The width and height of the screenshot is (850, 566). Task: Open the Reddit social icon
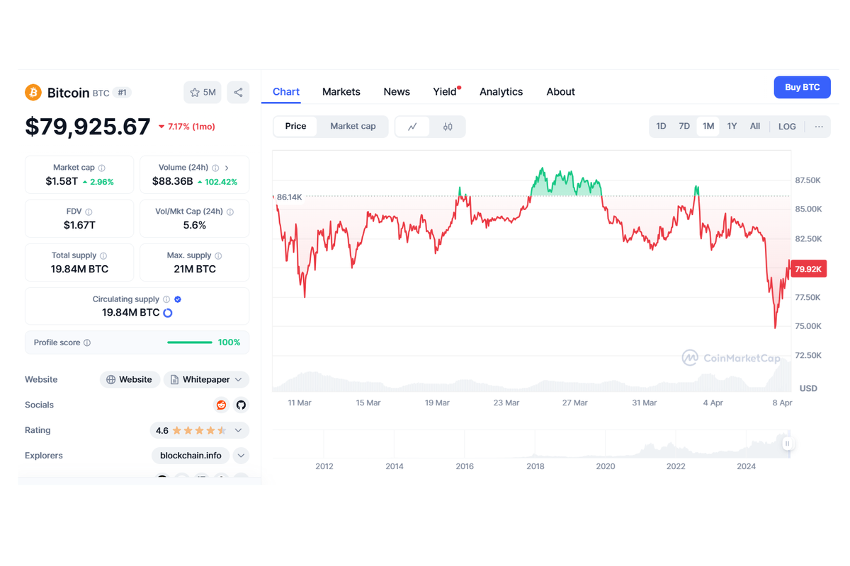tap(221, 405)
